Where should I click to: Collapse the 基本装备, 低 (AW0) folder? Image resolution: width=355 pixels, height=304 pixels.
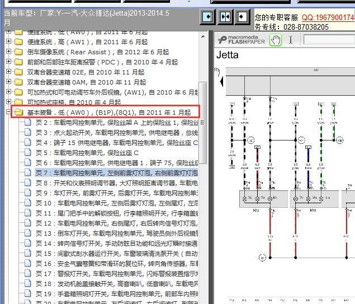pos(8,112)
